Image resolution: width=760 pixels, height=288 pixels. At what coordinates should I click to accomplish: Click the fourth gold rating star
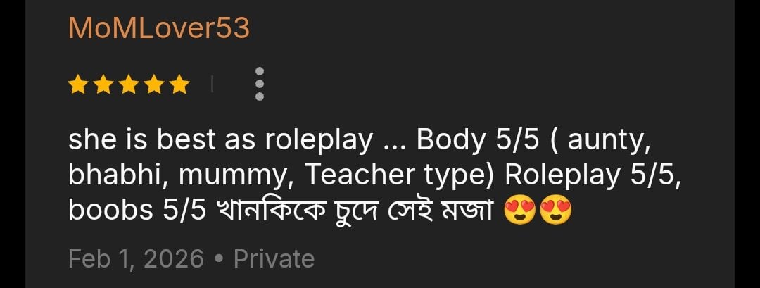click(154, 84)
